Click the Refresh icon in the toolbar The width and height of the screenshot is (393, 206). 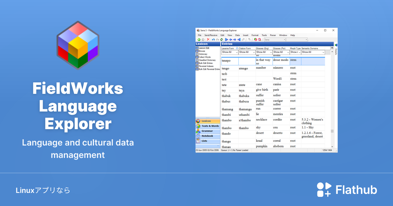click(x=222, y=39)
